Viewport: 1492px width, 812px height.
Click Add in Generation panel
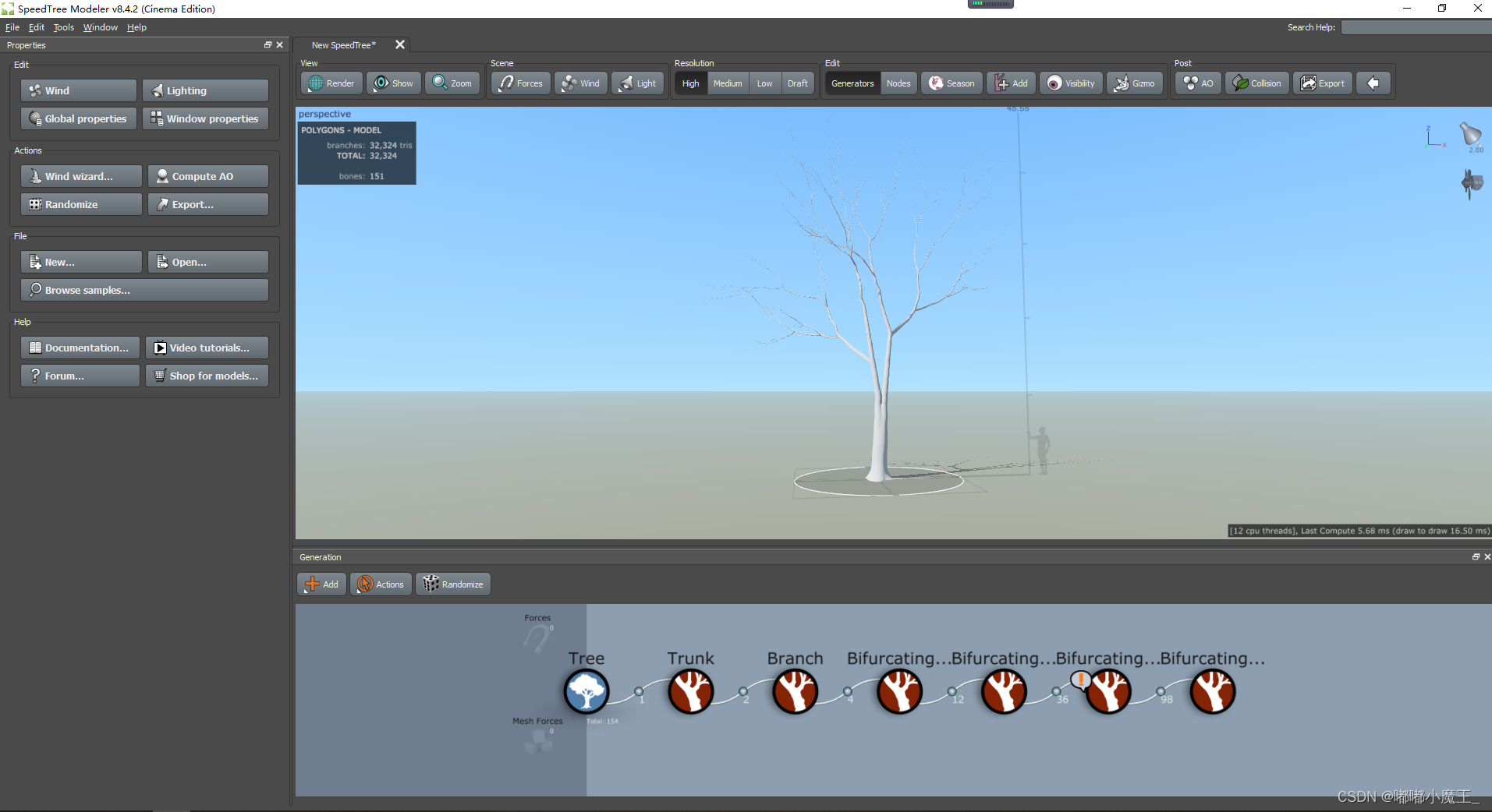[323, 584]
